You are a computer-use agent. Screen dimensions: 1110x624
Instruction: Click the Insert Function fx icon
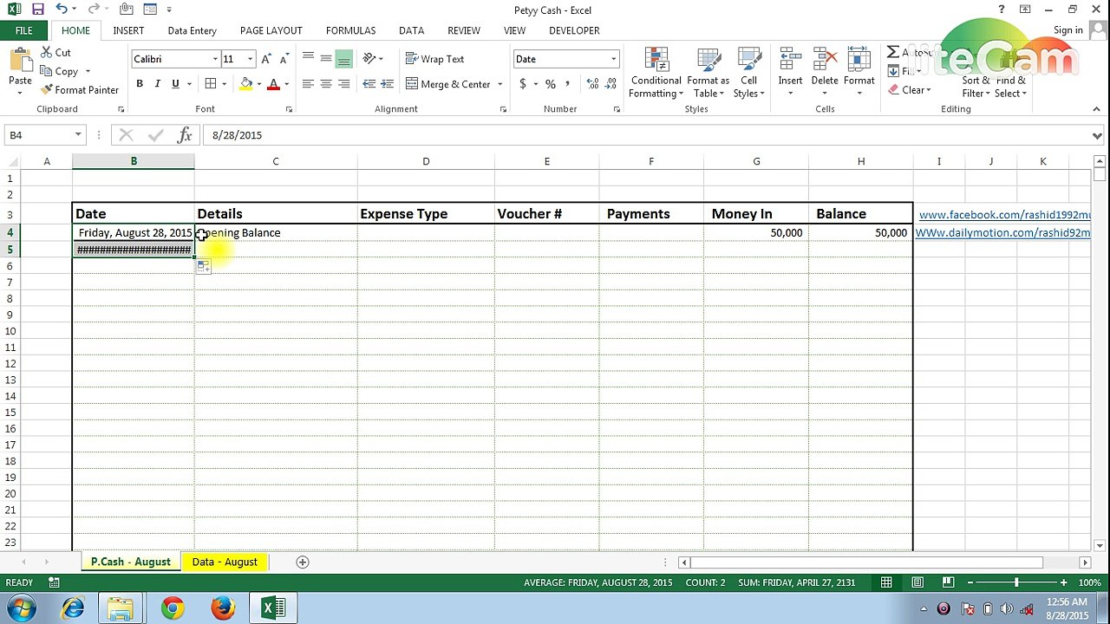coord(185,135)
